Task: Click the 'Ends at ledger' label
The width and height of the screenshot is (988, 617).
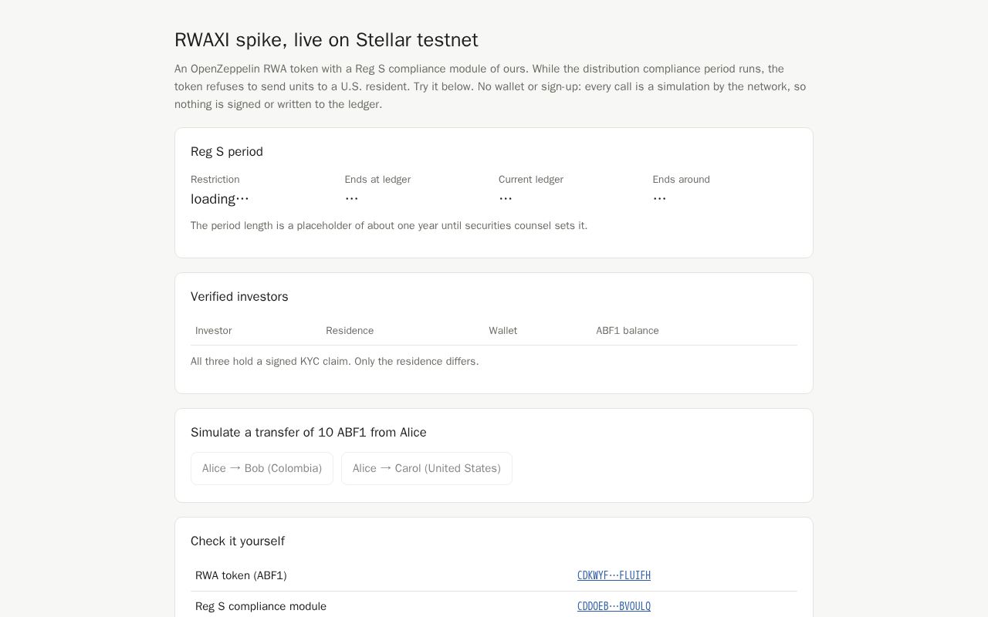Action: coord(377,180)
